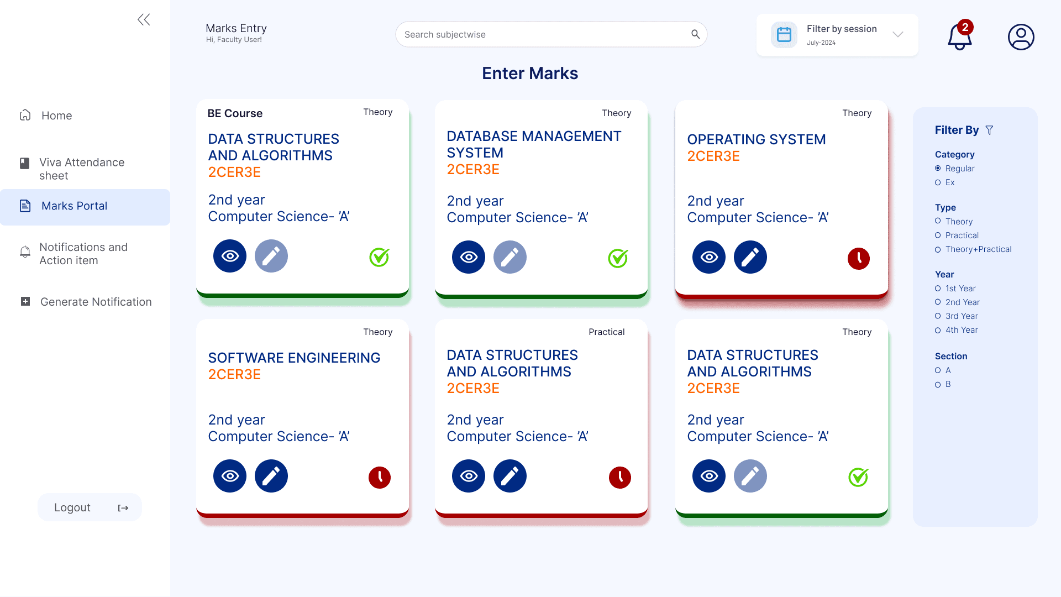Viewport: 1061px width, 597px height.
Task: Select the Ex category radio button
Action: tap(938, 182)
